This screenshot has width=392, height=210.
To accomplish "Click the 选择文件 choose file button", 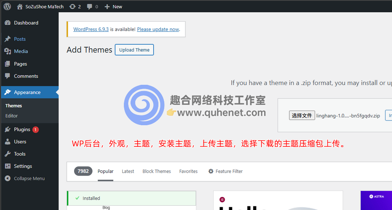I will tap(302, 116).
